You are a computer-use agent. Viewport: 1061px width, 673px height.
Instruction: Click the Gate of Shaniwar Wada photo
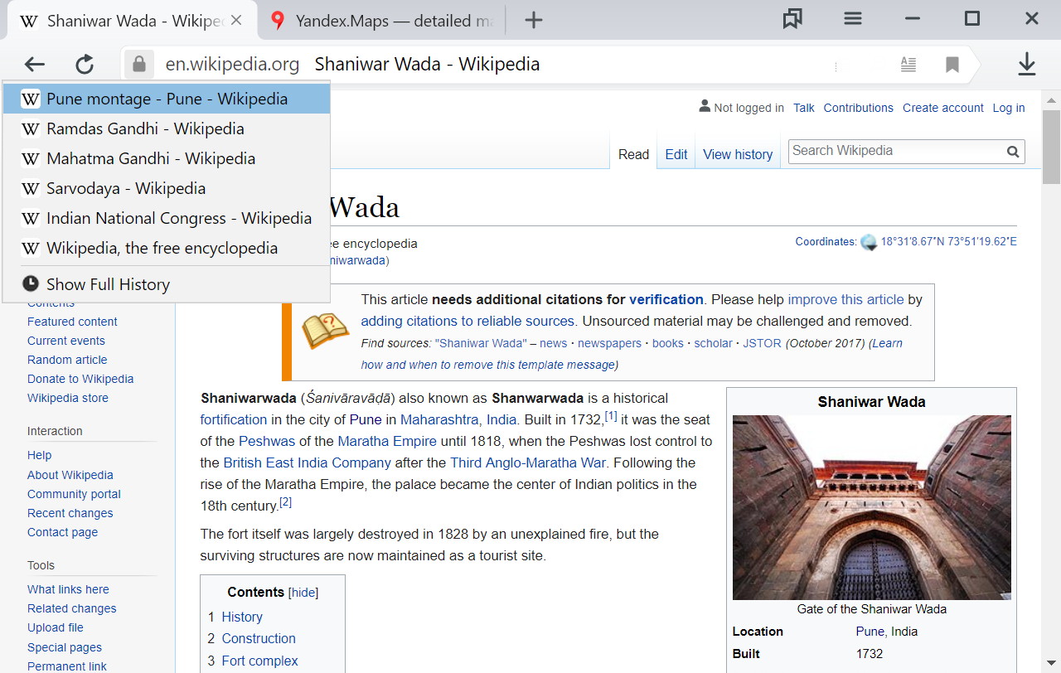click(872, 507)
